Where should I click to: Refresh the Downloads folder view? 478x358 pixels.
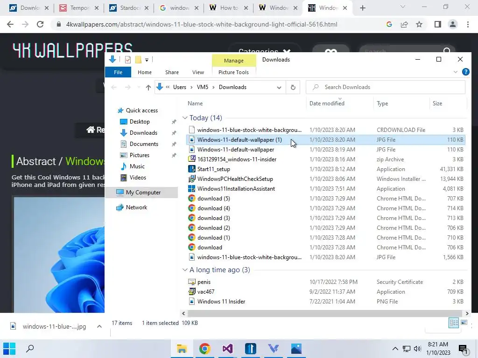click(293, 87)
